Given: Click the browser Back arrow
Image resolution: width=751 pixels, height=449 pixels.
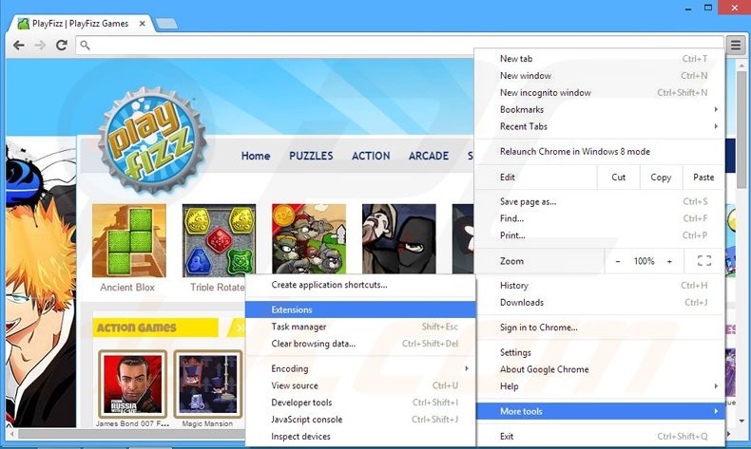Looking at the screenshot, I should tap(19, 45).
